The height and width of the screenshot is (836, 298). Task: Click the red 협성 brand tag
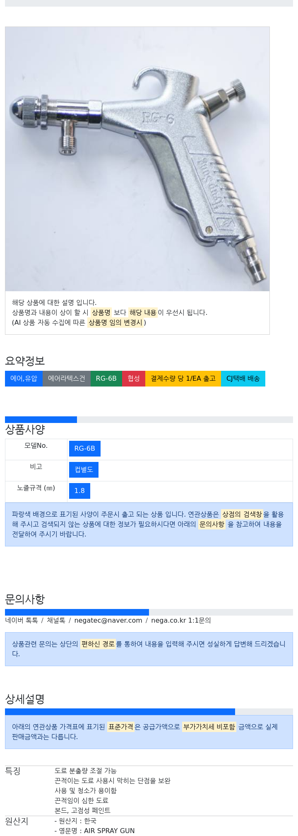(x=134, y=379)
